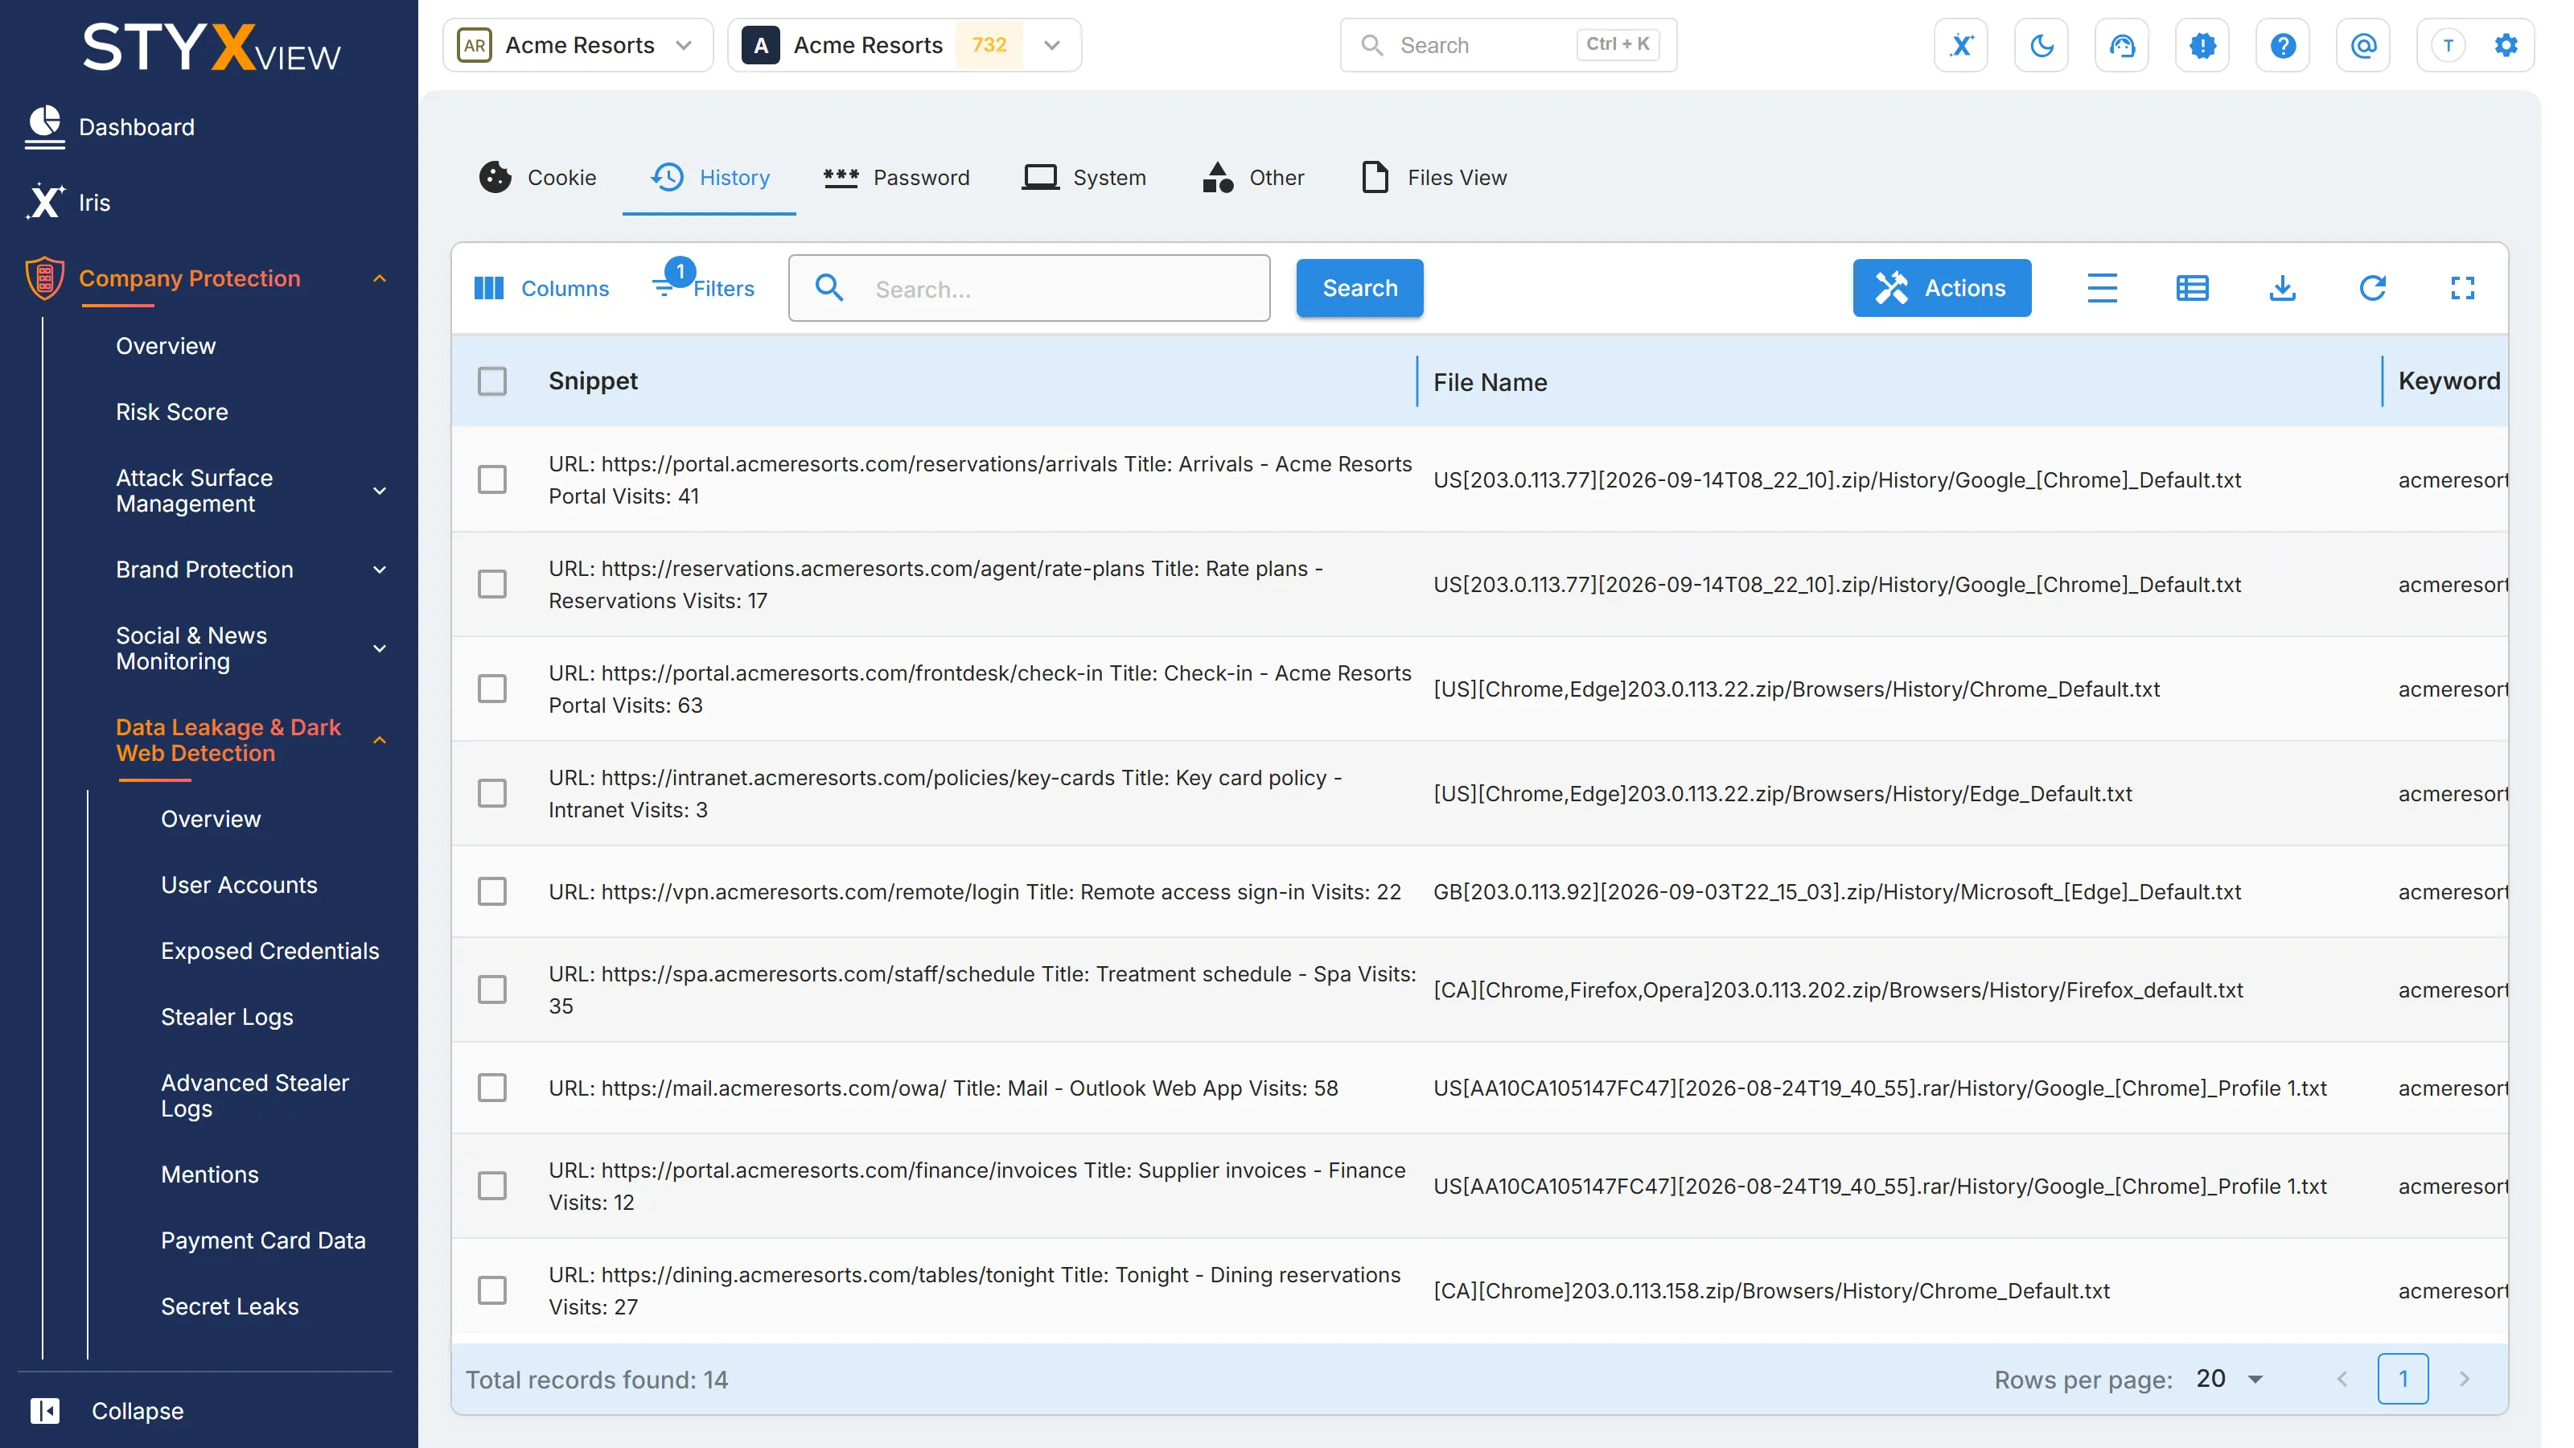Screen dimensions: 2574x1448
Task: Open settings gear icon
Action: tap(2506, 45)
